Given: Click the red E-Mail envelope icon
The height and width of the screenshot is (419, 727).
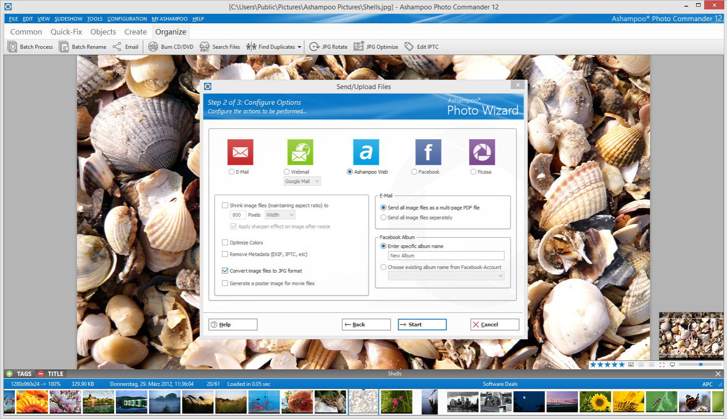Looking at the screenshot, I should point(240,152).
